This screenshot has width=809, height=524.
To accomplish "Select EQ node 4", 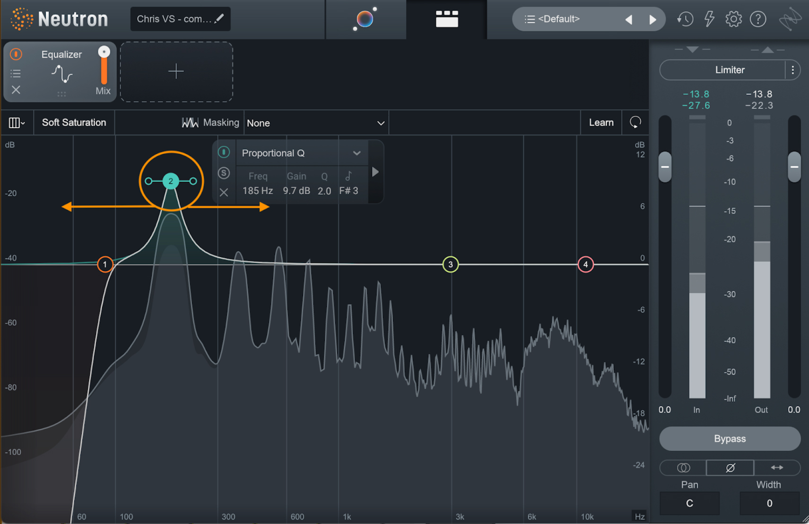I will 586,264.
